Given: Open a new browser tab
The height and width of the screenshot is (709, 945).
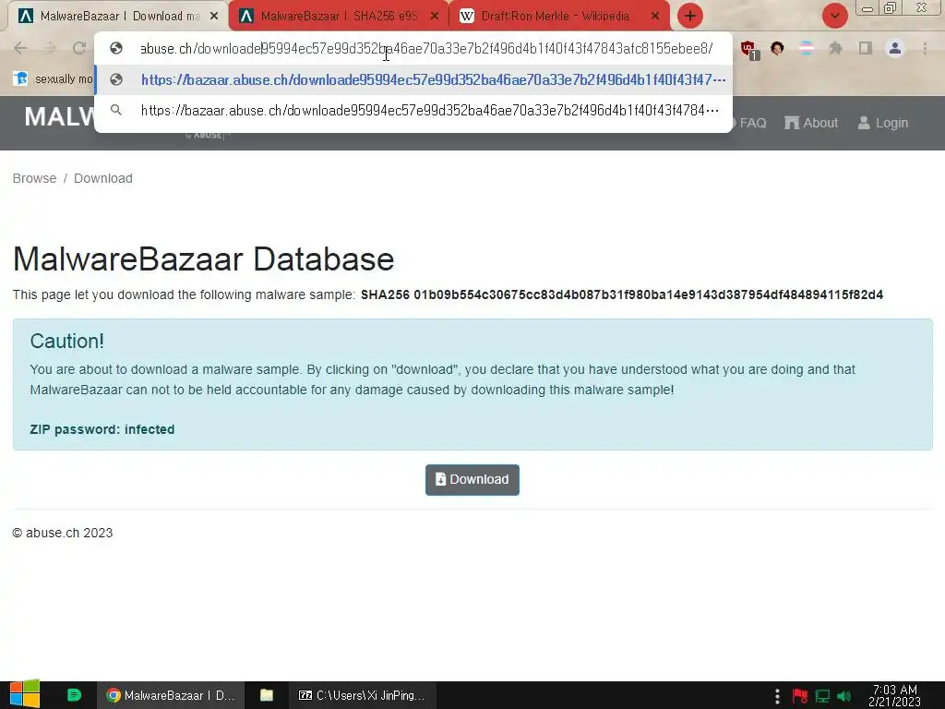Looking at the screenshot, I should pos(690,17).
